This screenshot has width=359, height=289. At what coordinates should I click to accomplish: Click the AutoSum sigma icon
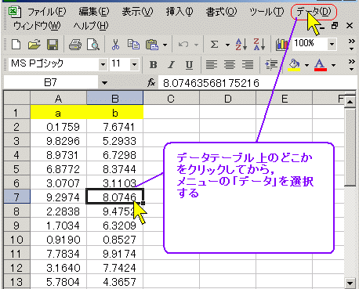[x=214, y=45]
